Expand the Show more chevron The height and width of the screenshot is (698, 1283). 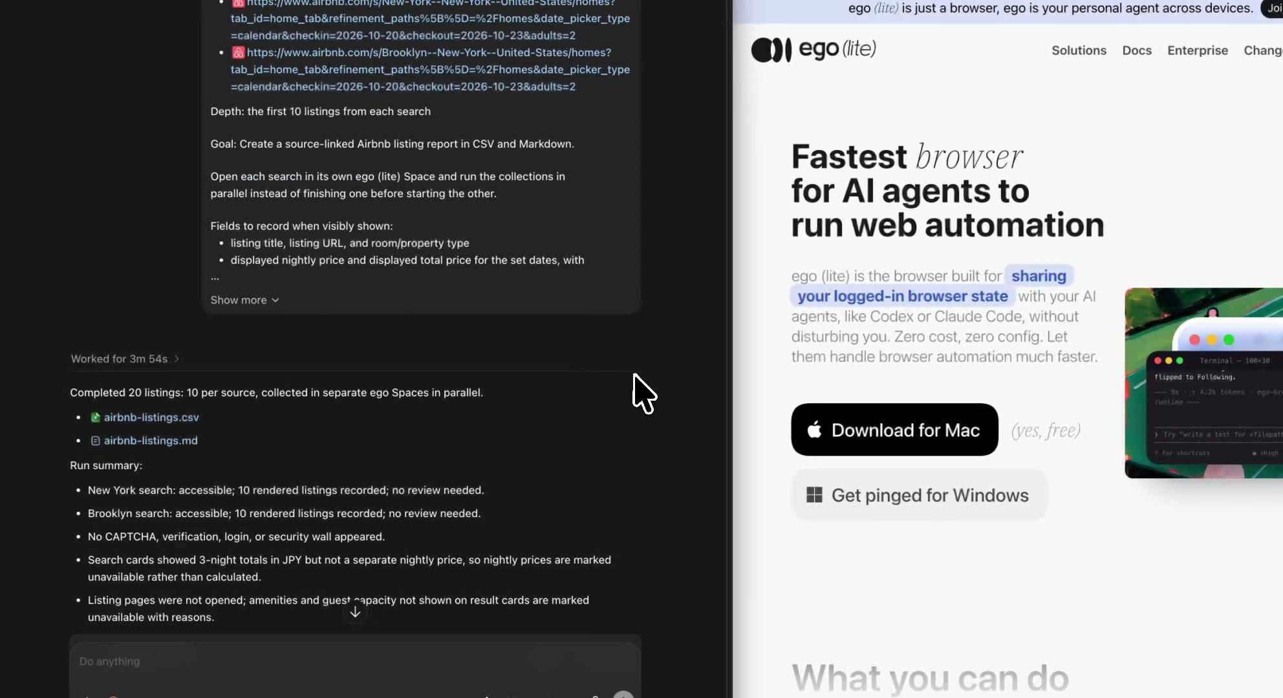click(x=275, y=300)
